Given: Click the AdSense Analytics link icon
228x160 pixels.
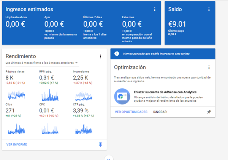Looking at the screenshot, I should coord(122,97).
